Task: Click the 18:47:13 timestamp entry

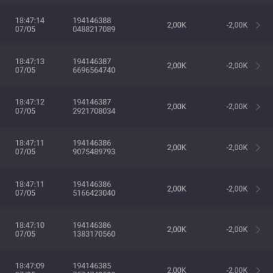Action: point(30,66)
